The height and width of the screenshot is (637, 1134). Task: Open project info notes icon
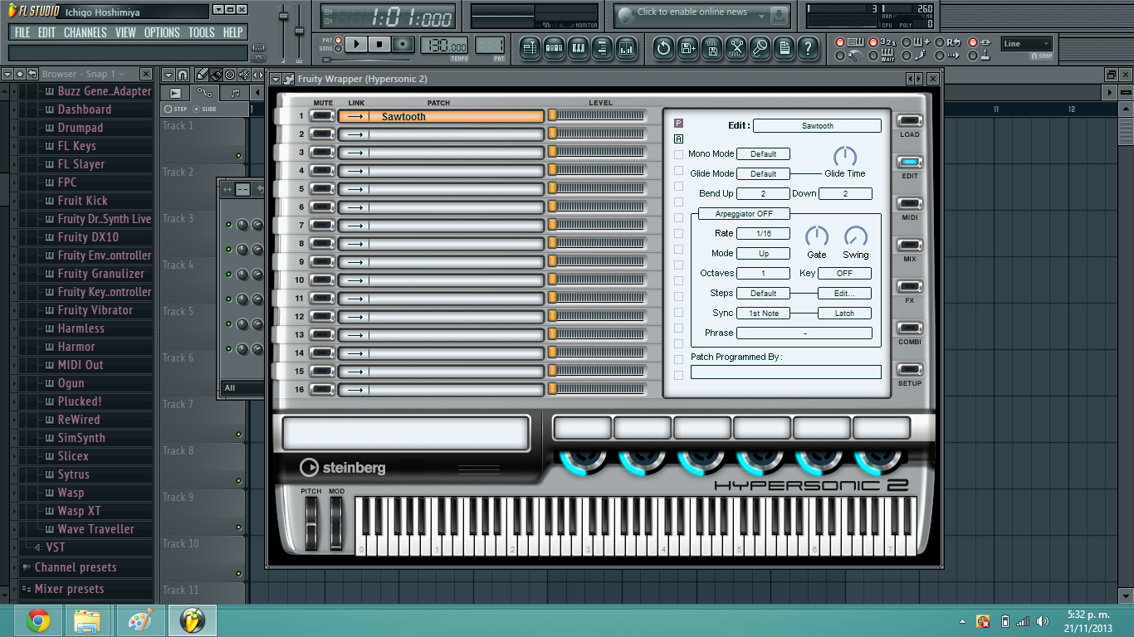784,48
